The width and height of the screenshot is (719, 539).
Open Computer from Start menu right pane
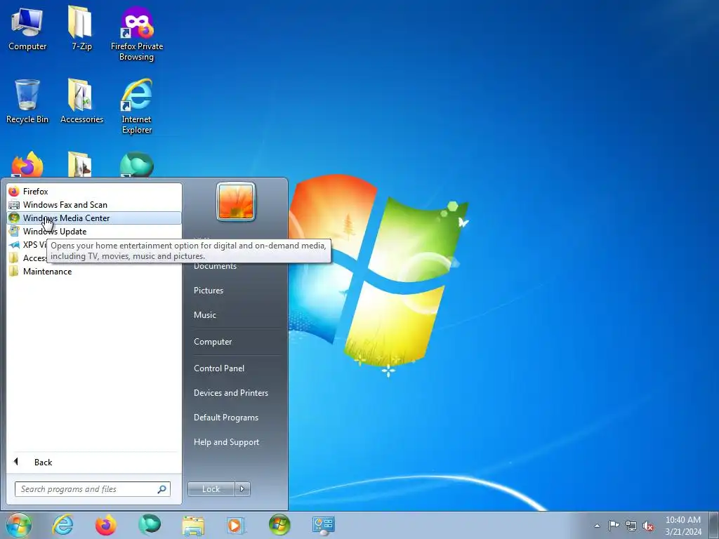tap(213, 342)
